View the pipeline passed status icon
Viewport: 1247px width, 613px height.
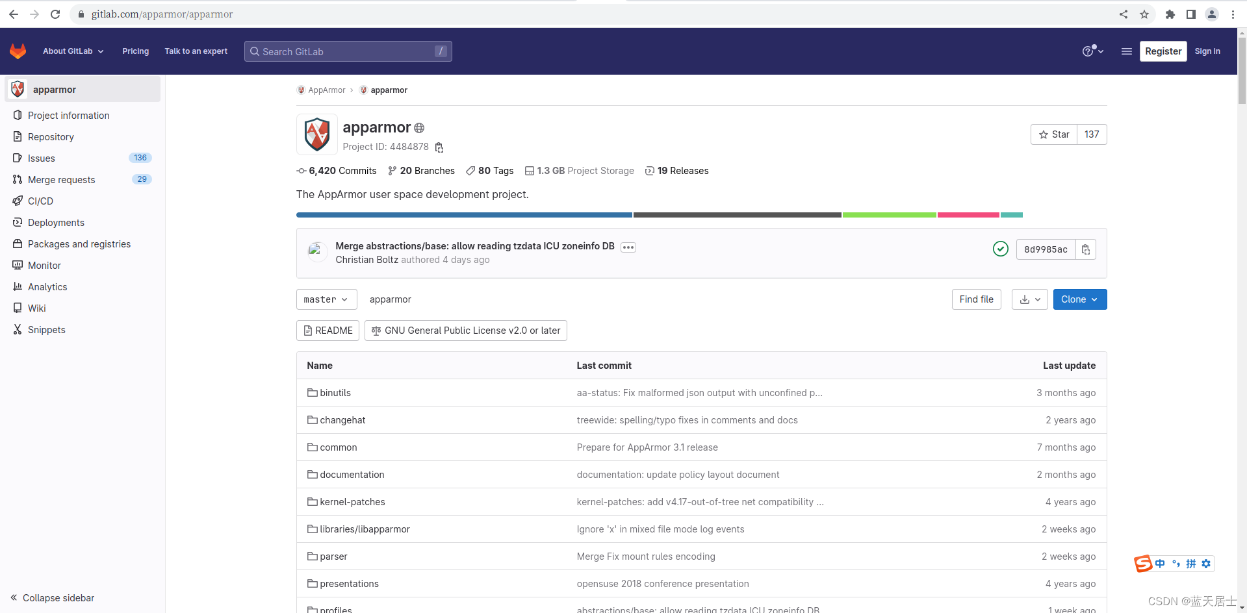pyautogui.click(x=1001, y=249)
